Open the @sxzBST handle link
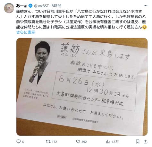 tap(41, 6)
